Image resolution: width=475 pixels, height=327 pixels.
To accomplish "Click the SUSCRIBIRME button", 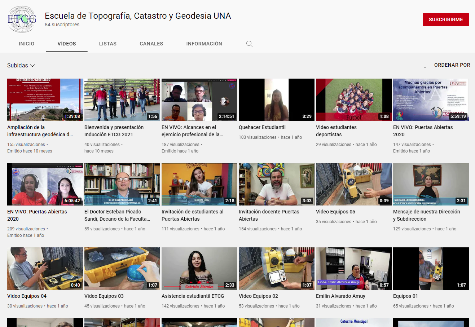I will [x=446, y=19].
